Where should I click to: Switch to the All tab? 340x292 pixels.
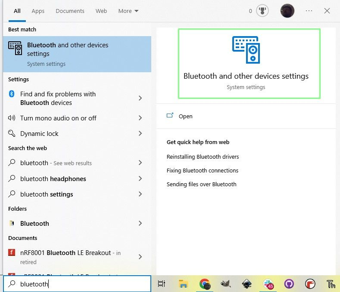click(x=17, y=11)
